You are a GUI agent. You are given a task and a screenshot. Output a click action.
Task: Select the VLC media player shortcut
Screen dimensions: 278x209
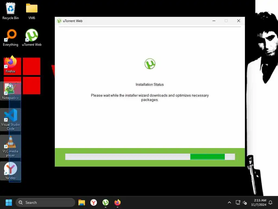[x=11, y=146]
